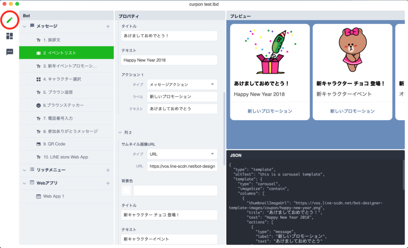Add a new message with plus icon
Viewport: 408px width, 248px height.
pyautogui.click(x=108, y=26)
